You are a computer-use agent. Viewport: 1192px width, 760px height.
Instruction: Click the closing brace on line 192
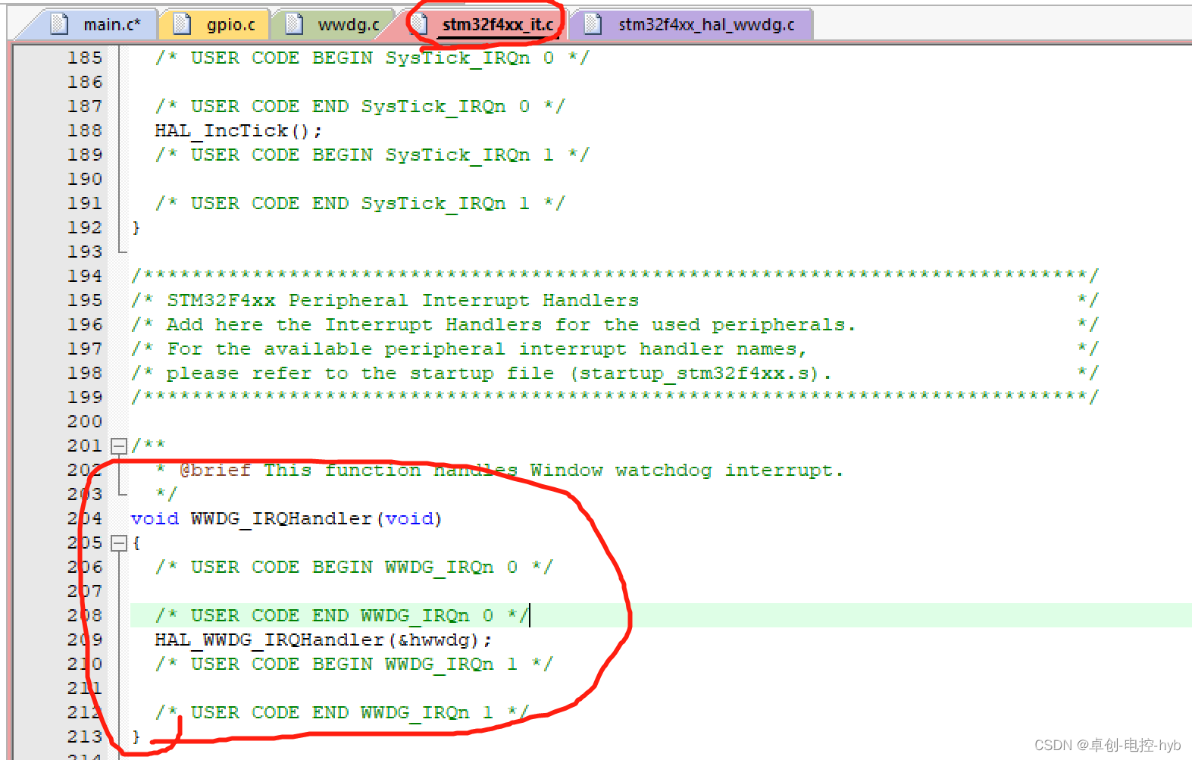pyautogui.click(x=136, y=227)
